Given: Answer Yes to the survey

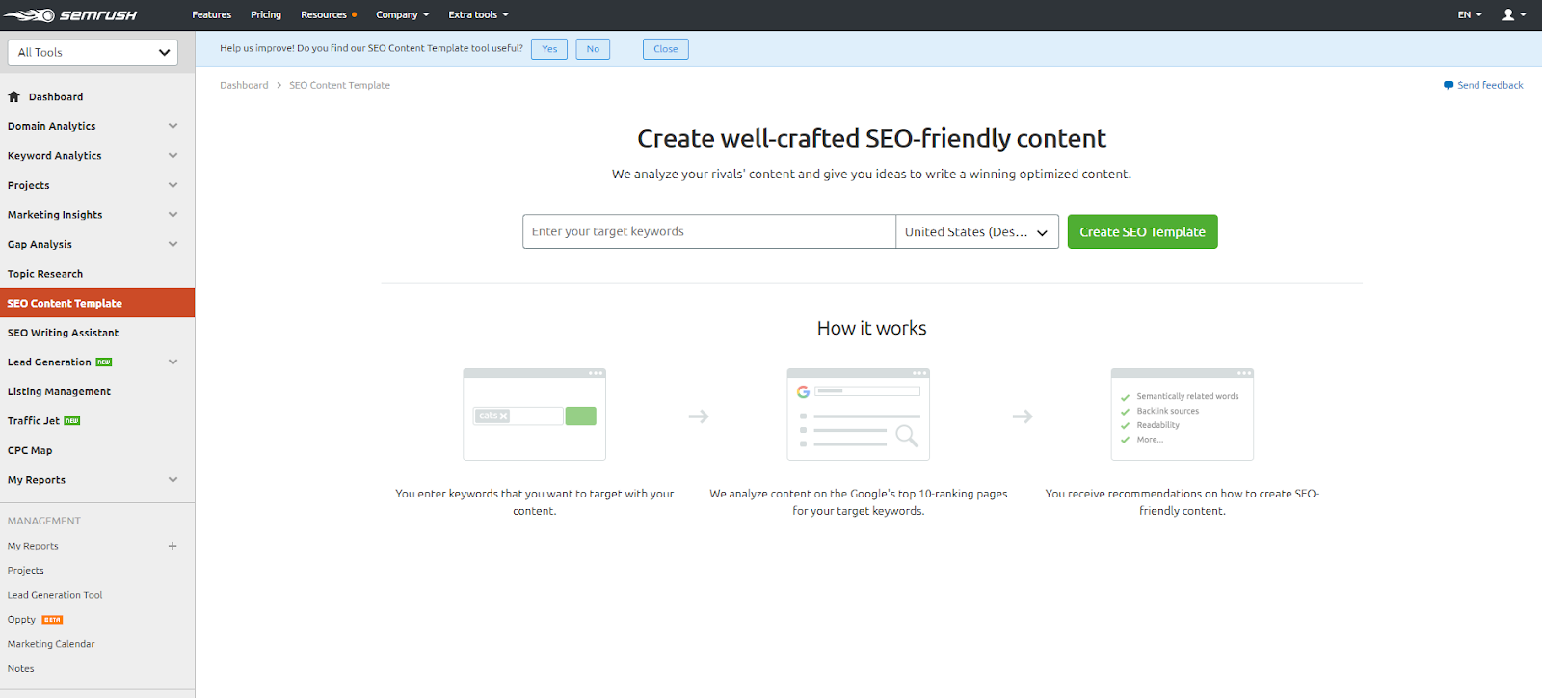Looking at the screenshot, I should coord(549,49).
